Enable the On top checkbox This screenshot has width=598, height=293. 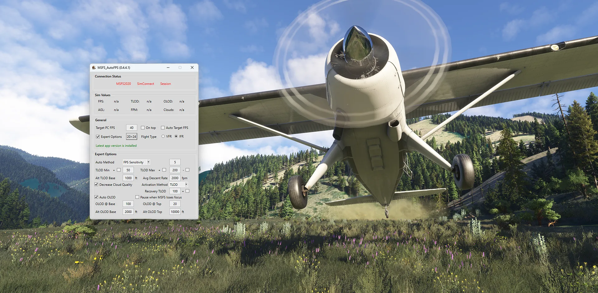(x=143, y=128)
